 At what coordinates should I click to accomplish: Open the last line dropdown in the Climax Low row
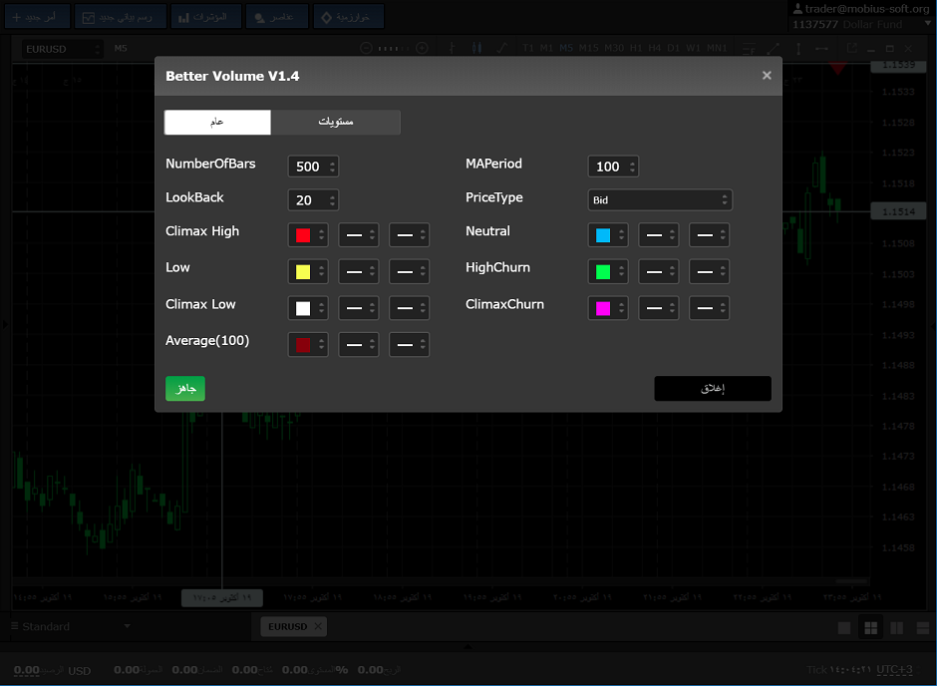coord(410,308)
